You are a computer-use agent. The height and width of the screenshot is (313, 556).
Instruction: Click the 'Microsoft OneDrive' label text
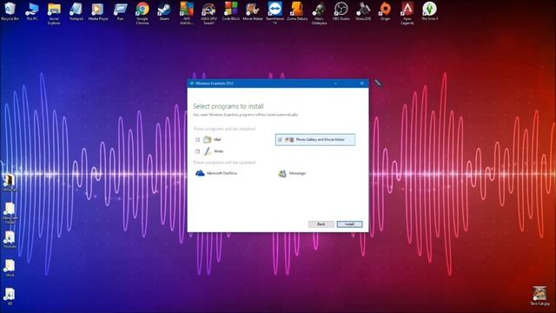[x=222, y=173]
